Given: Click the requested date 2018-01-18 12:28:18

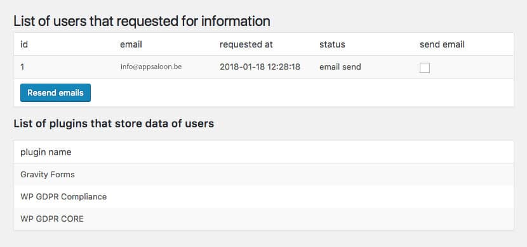Looking at the screenshot, I should [x=260, y=66].
